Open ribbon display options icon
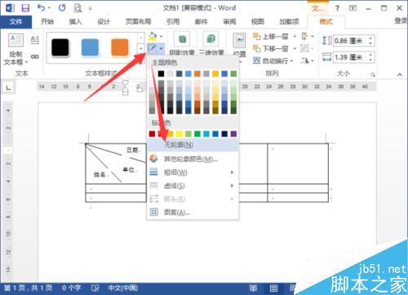The image size is (408, 295). click(x=353, y=8)
